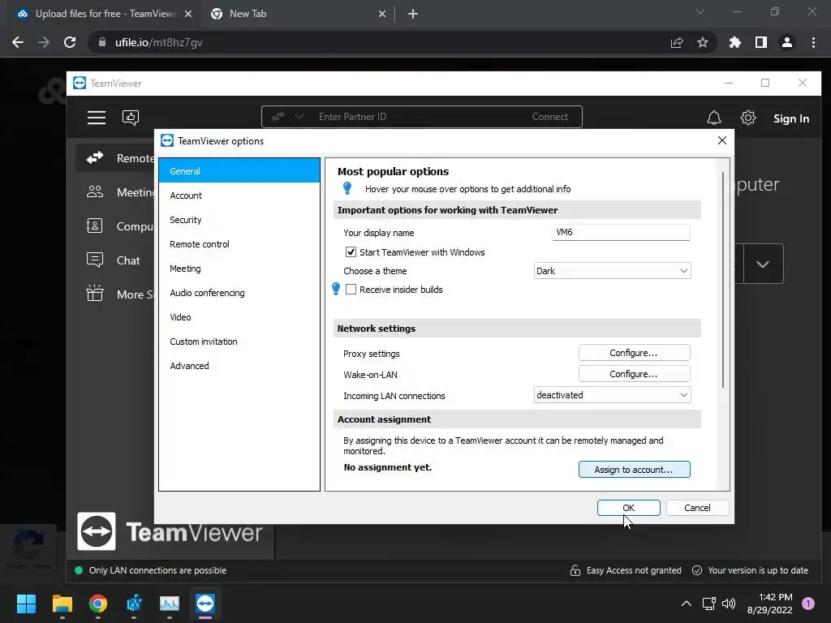Uncheck Start TeamViewer with Windows
This screenshot has width=831, height=623.
pos(351,252)
